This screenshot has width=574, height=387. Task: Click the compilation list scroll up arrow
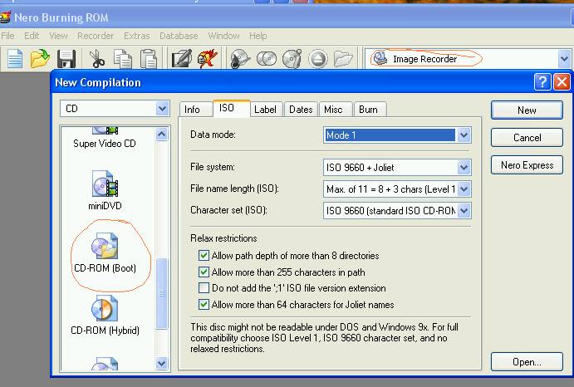point(161,135)
